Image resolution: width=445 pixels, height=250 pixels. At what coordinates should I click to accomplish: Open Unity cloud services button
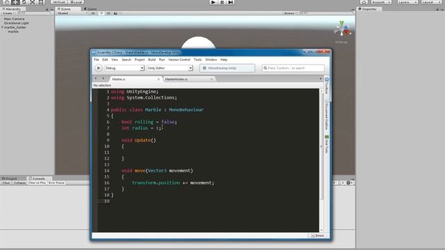point(364,2)
